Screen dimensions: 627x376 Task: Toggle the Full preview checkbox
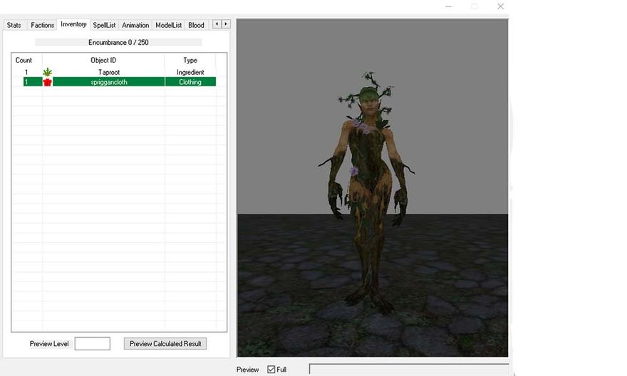coord(271,369)
